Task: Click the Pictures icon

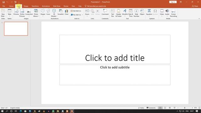Action: (x=16, y=12)
